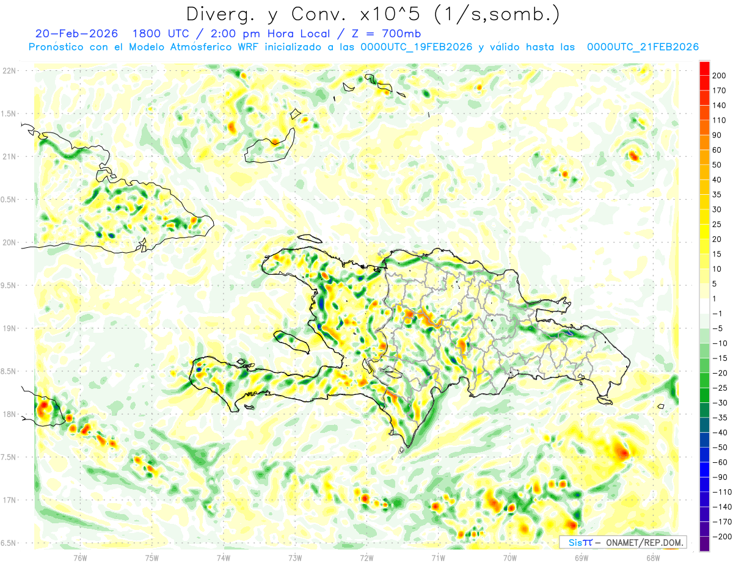Click the white swatch between colorbar values 1 and -1
The image size is (733, 566).
point(704,307)
